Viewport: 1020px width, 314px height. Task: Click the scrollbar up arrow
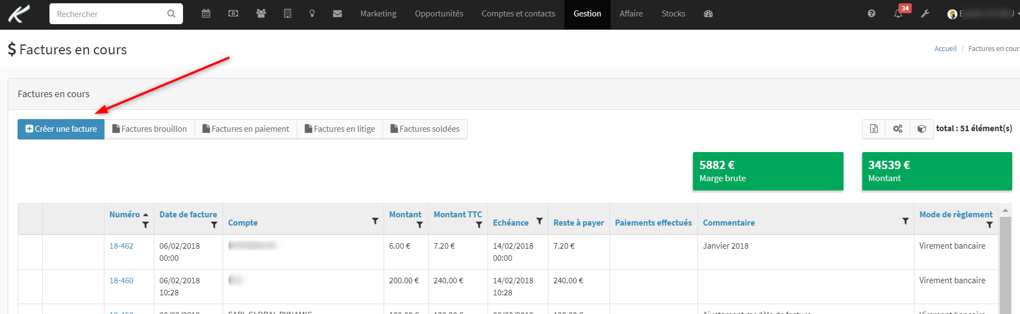click(x=1005, y=210)
